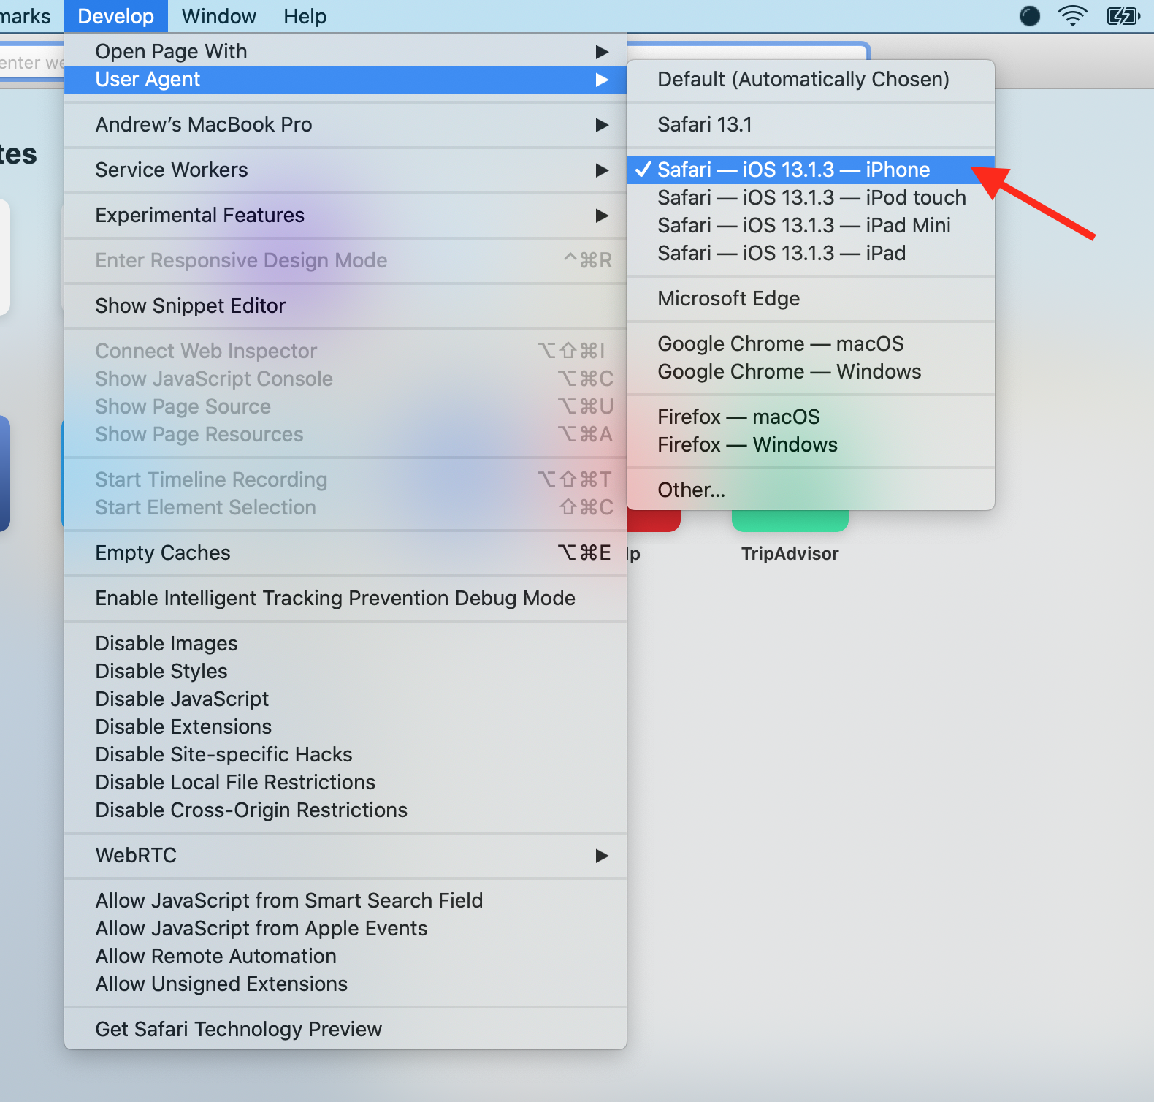Choose Show Snippet Editor
This screenshot has height=1102, width=1154.
pos(345,305)
